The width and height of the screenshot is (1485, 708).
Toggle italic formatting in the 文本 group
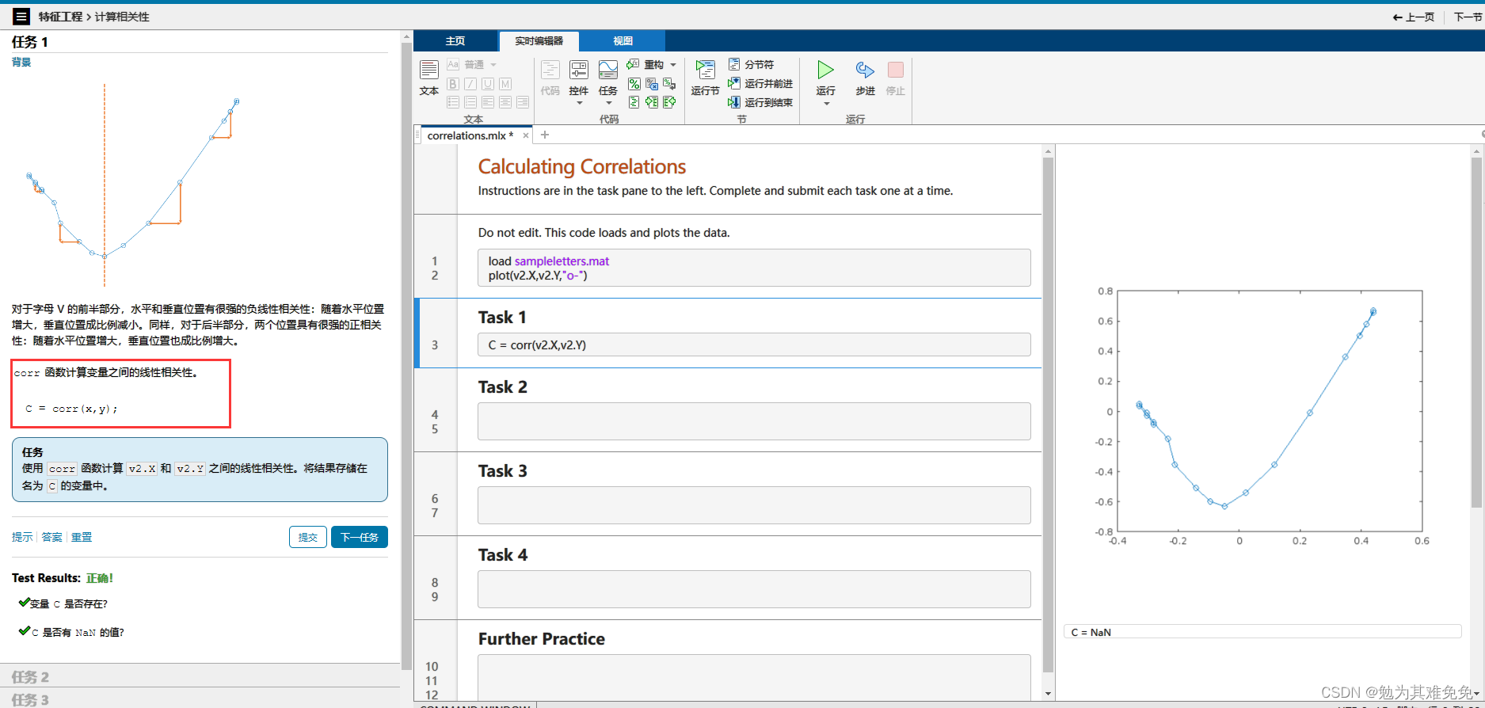[470, 84]
